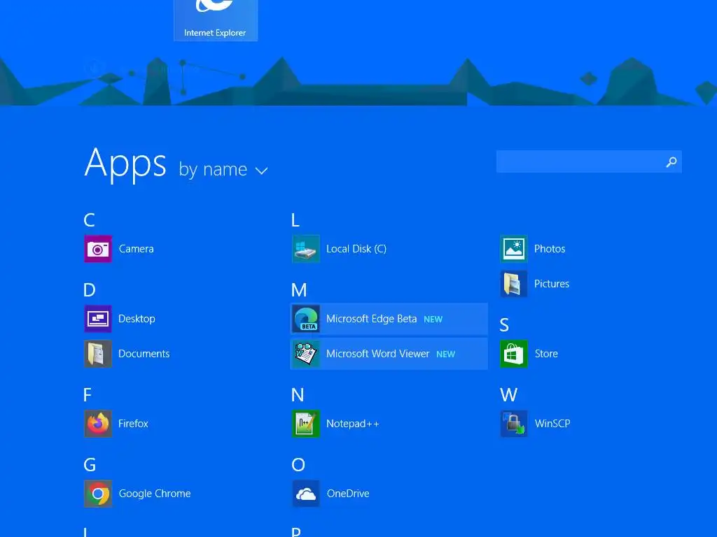
Task: Click the letter W group header
Action: tap(509, 394)
